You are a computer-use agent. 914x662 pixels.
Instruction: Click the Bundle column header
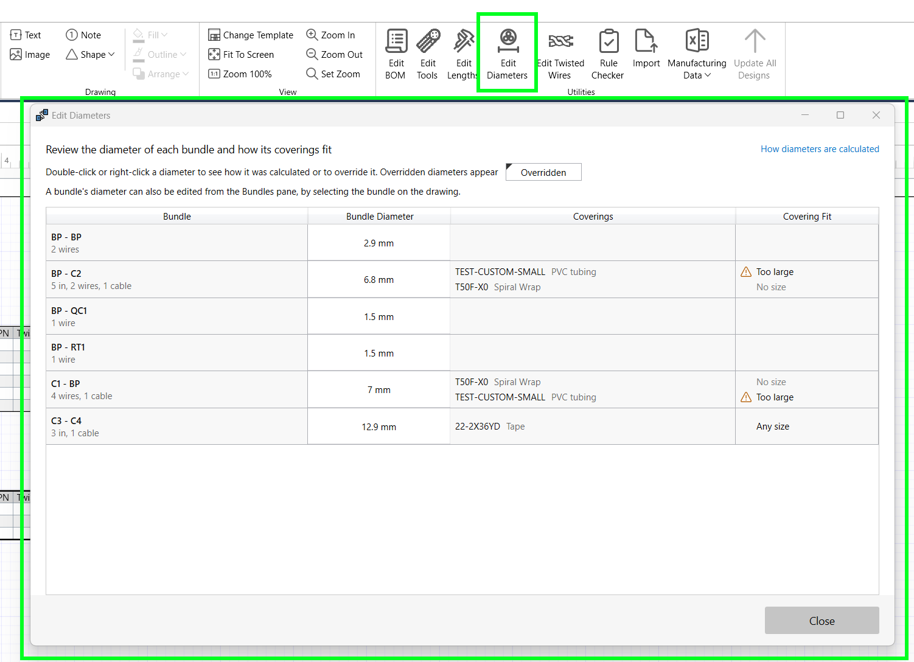(177, 216)
